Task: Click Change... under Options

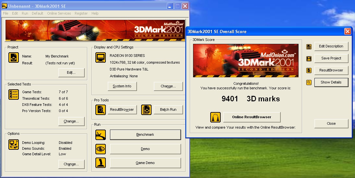Action: [71, 164]
